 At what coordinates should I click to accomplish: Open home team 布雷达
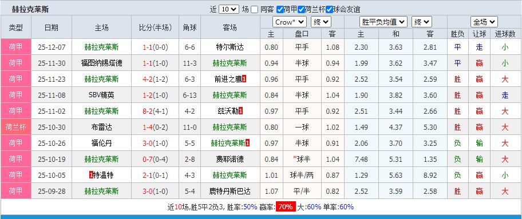[101, 127]
